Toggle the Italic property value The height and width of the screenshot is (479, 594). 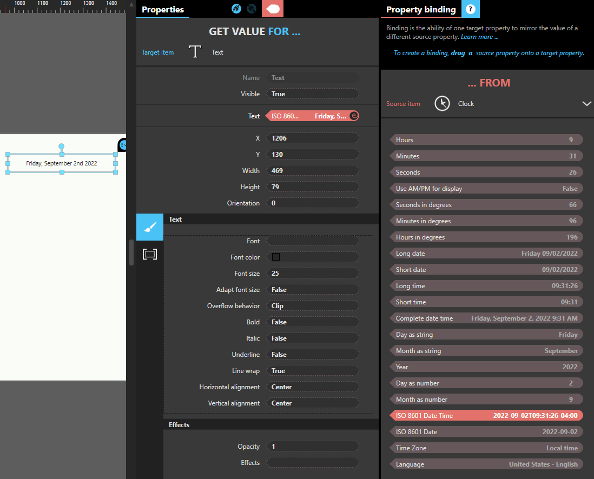(313, 338)
